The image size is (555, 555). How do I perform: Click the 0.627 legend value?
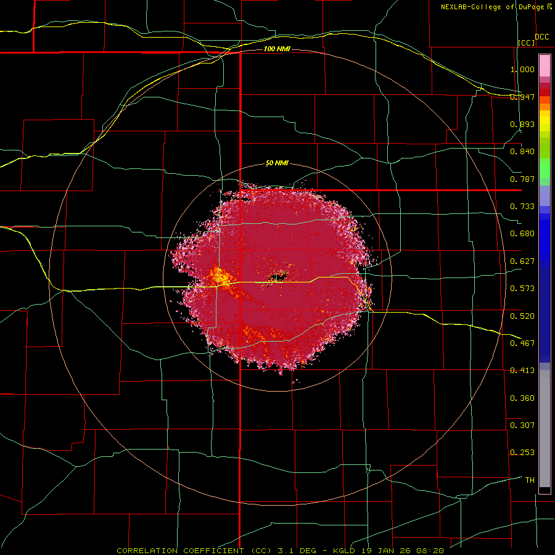522,261
